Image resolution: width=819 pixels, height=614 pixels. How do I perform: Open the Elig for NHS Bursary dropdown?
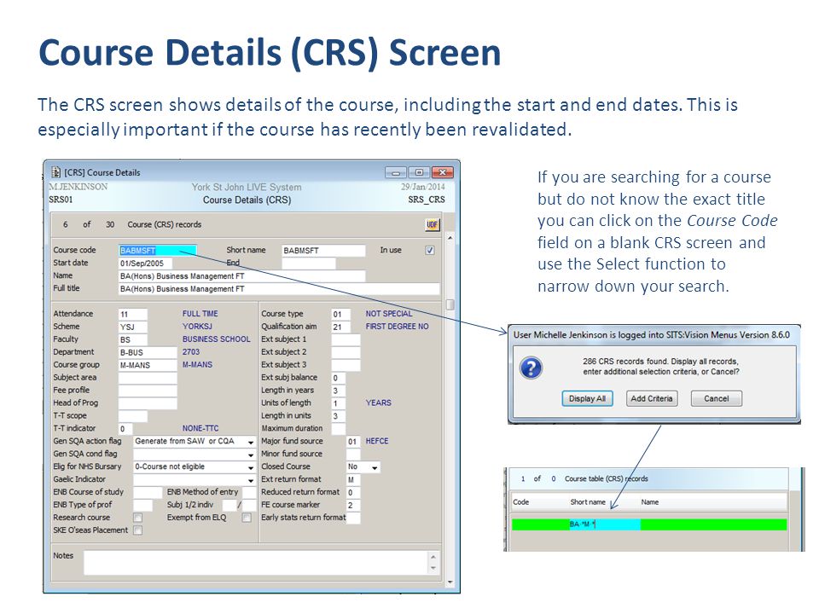251,467
